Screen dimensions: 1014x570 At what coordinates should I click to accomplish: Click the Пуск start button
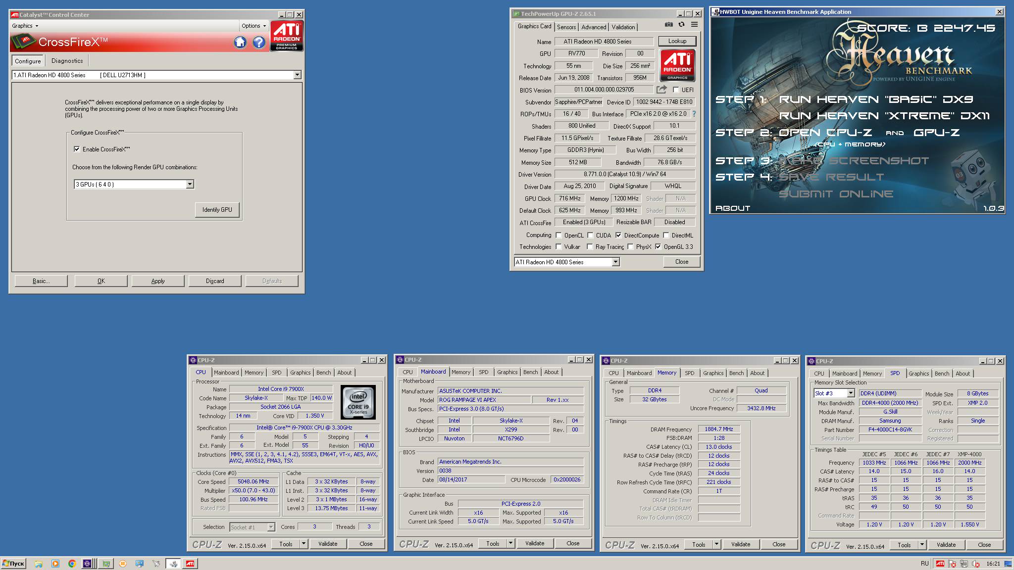tap(13, 564)
